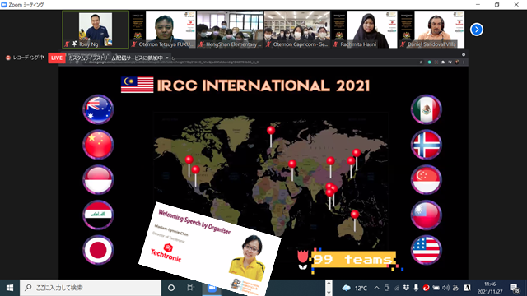Click the Cortana circle icon

coord(171,288)
